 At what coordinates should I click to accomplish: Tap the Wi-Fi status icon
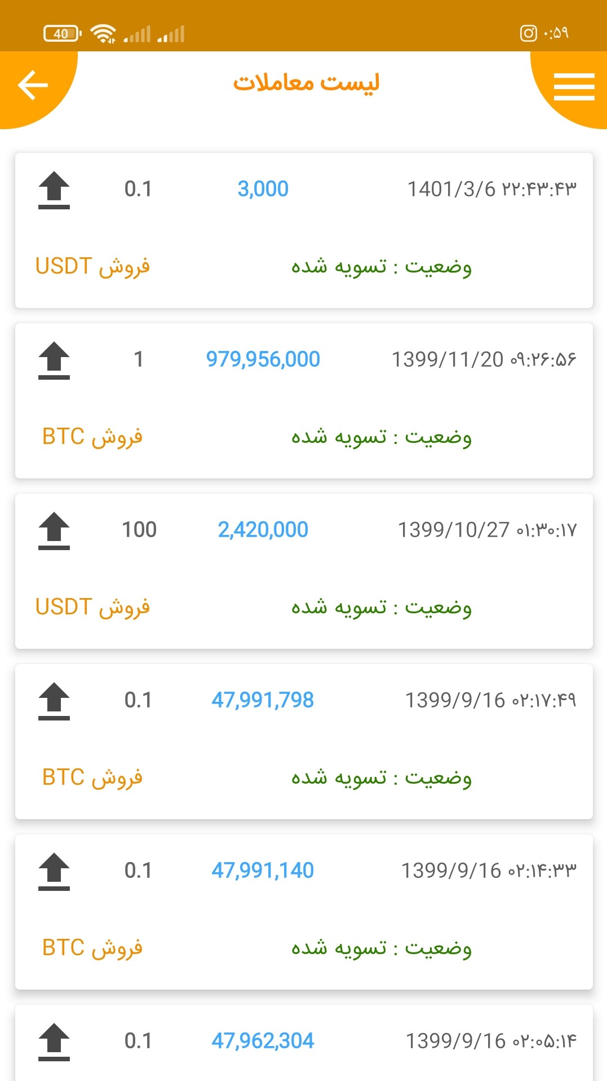click(x=103, y=34)
